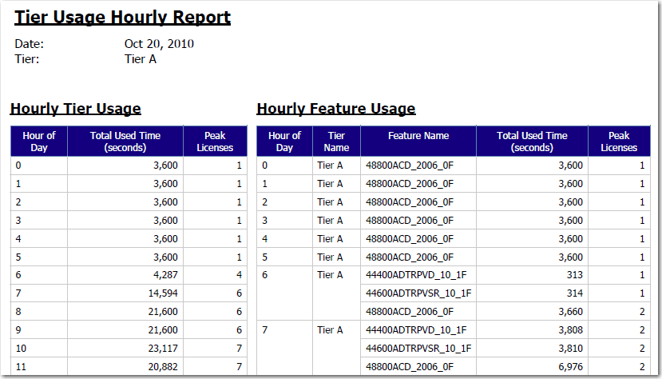This screenshot has width=662, height=379.
Task: Select 44400ADTRPVD_10_1F feature in hour 7
Action: pyautogui.click(x=416, y=330)
